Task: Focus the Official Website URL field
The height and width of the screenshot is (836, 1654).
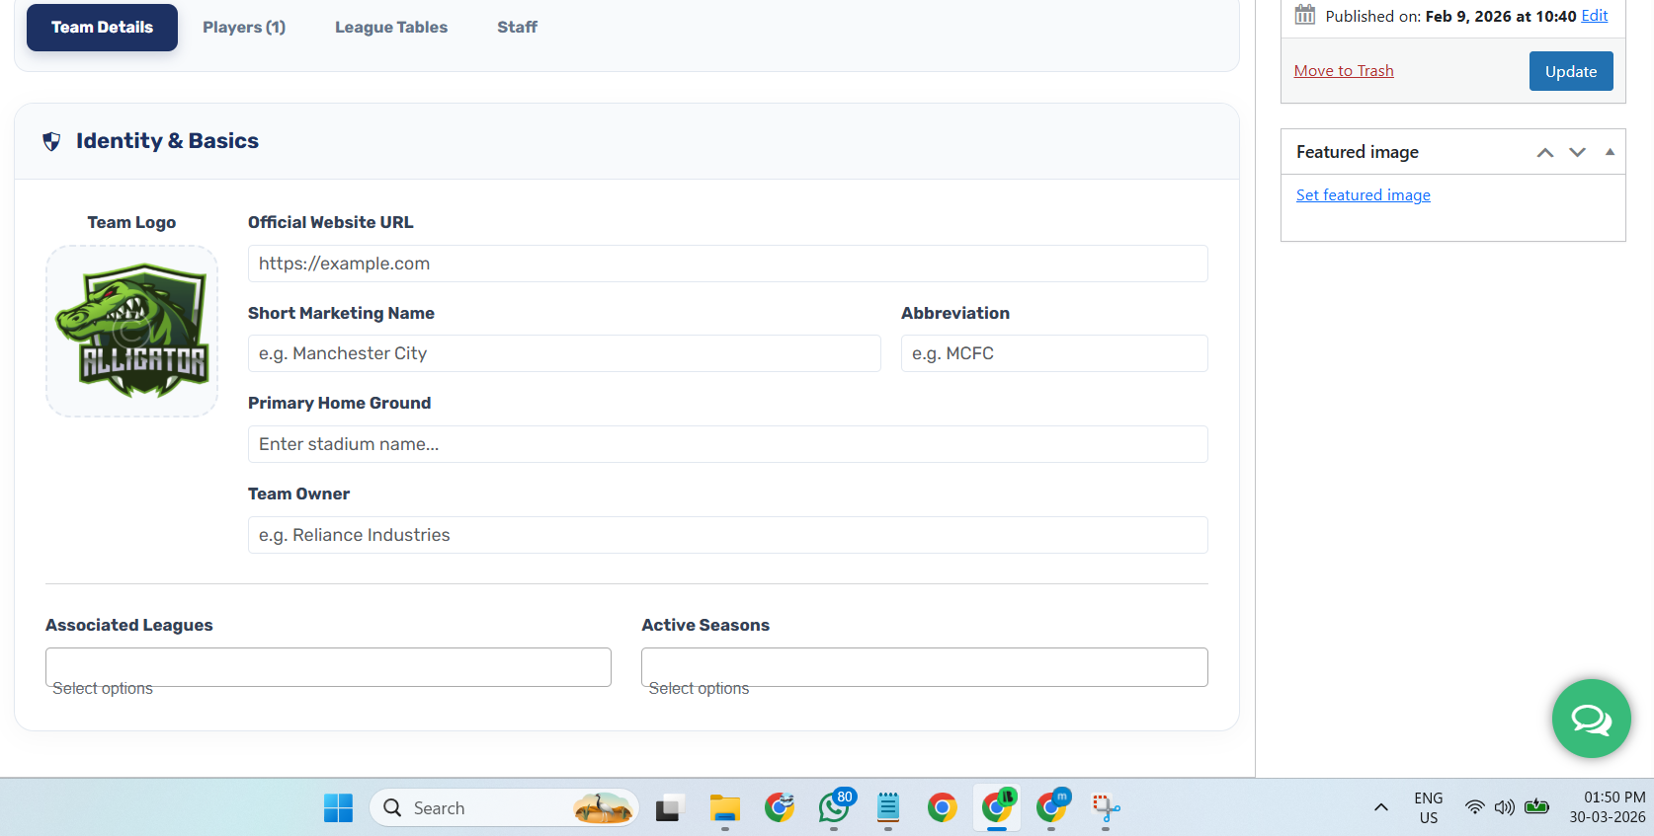Action: point(727,264)
